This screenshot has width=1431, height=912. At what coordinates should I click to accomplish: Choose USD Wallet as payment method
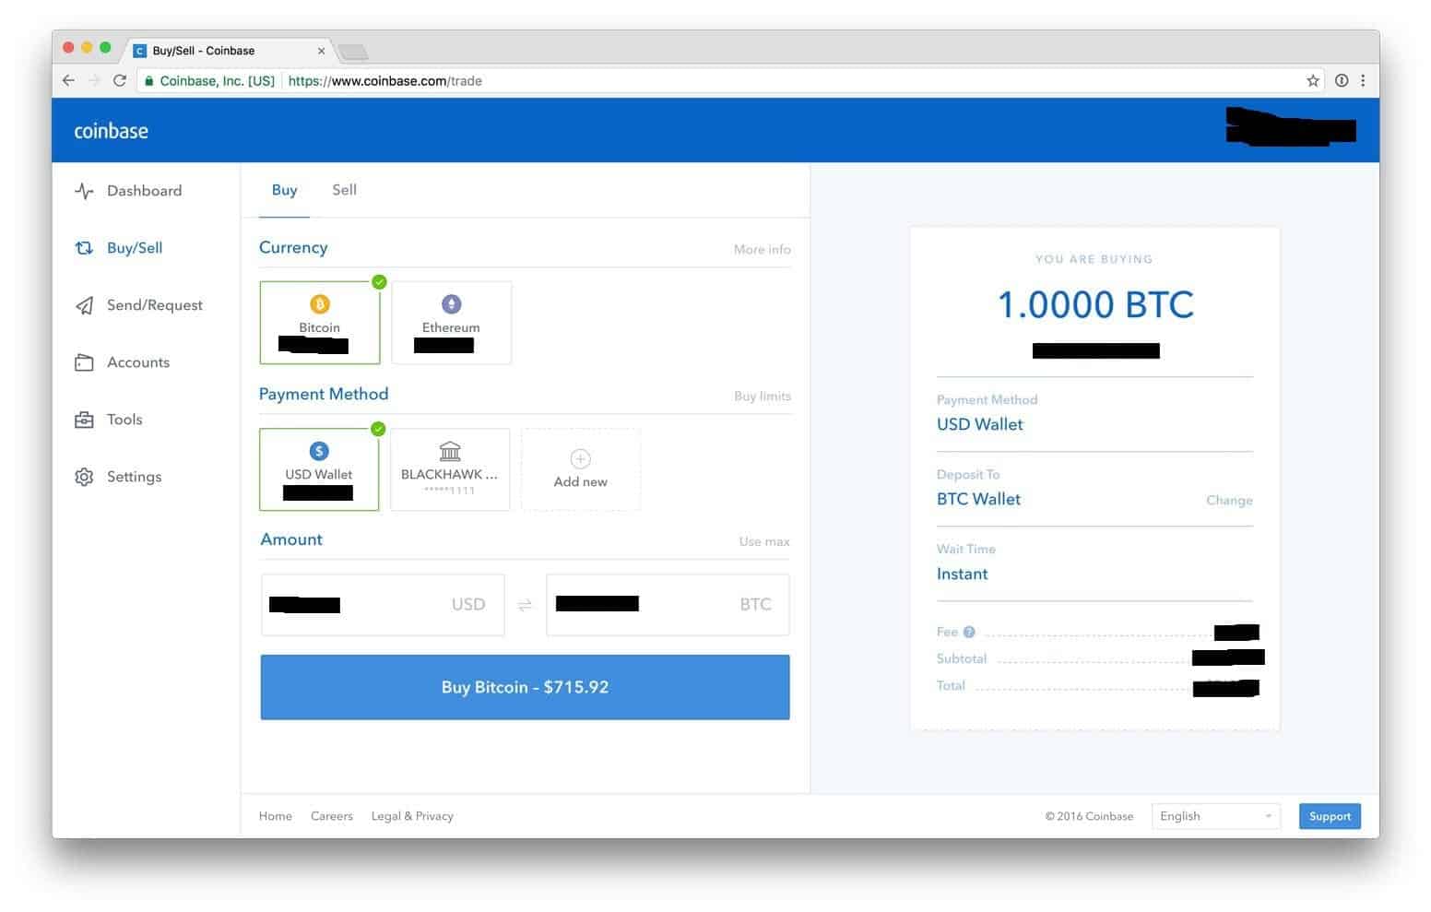click(x=319, y=469)
